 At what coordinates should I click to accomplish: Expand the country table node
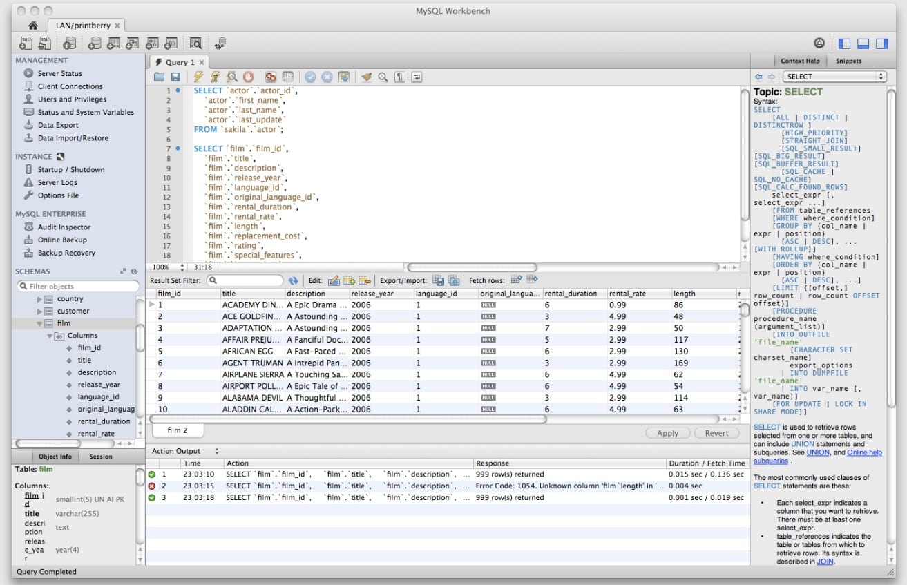coord(39,299)
